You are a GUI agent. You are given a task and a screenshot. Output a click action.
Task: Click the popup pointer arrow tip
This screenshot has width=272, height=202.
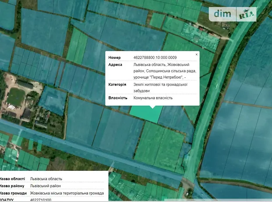click(152, 107)
